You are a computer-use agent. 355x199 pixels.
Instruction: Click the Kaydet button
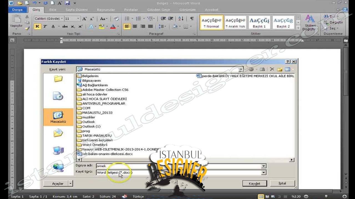pyautogui.click(x=254, y=184)
